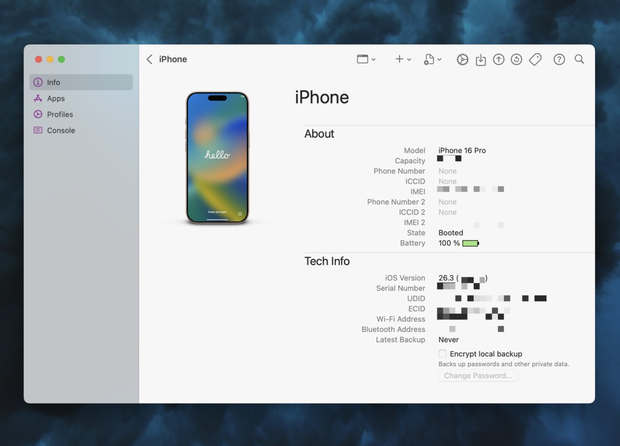This screenshot has width=620, height=446.
Task: Click the green battery level indicator
Action: [x=471, y=243]
